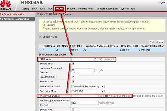Tick the checkbox for SSID row 1
Viewport: 167px width, 111px height.
40,50
